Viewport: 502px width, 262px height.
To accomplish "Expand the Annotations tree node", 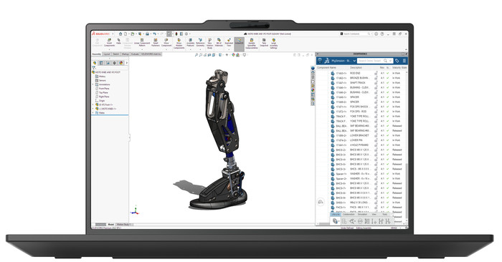I will pos(93,84).
